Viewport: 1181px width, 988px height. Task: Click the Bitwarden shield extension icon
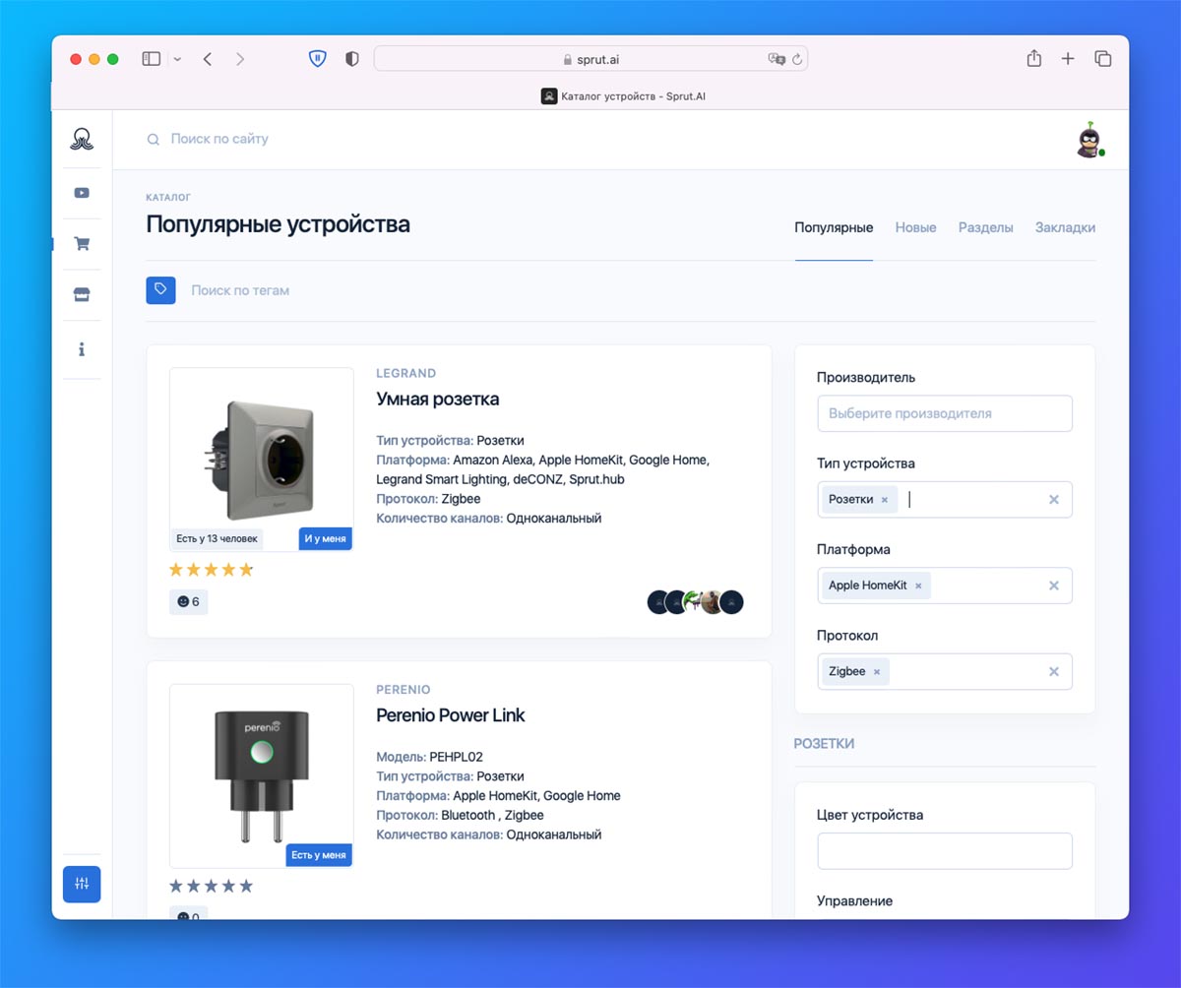click(x=317, y=59)
